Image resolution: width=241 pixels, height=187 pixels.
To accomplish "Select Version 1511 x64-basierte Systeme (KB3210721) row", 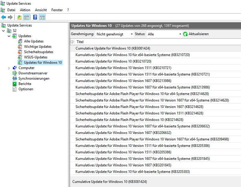I will 155,74.
